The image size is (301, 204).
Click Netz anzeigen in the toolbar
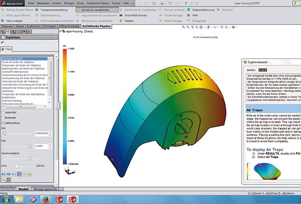[x=12, y=21]
